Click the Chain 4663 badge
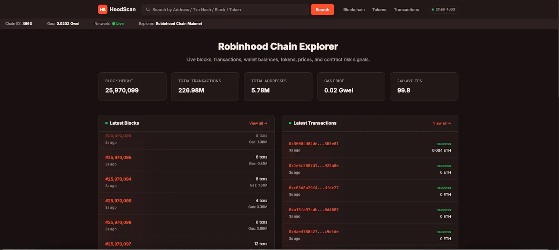The image size is (559, 250). point(443,9)
